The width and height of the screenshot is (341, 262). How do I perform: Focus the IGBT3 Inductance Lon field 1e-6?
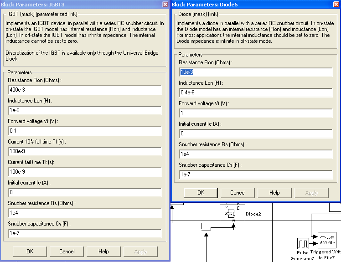coord(85,110)
